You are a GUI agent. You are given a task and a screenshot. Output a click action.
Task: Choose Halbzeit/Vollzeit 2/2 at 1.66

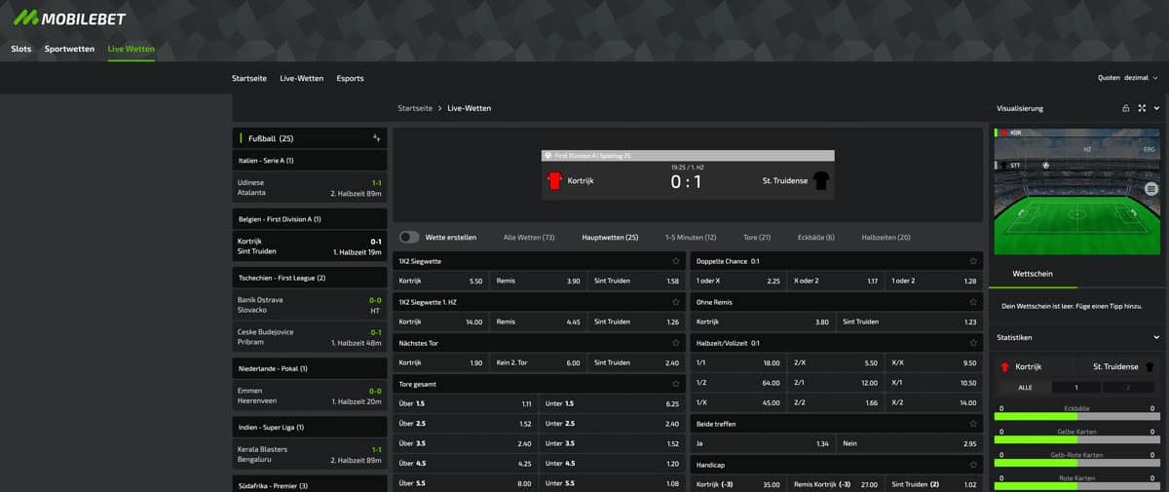click(836, 402)
